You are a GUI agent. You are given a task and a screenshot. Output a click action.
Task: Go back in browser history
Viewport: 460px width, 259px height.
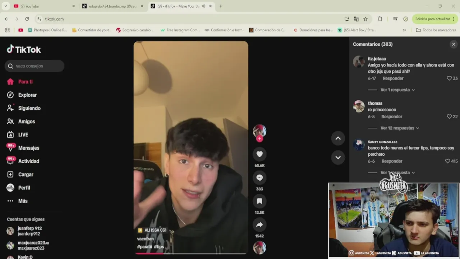coord(6,19)
